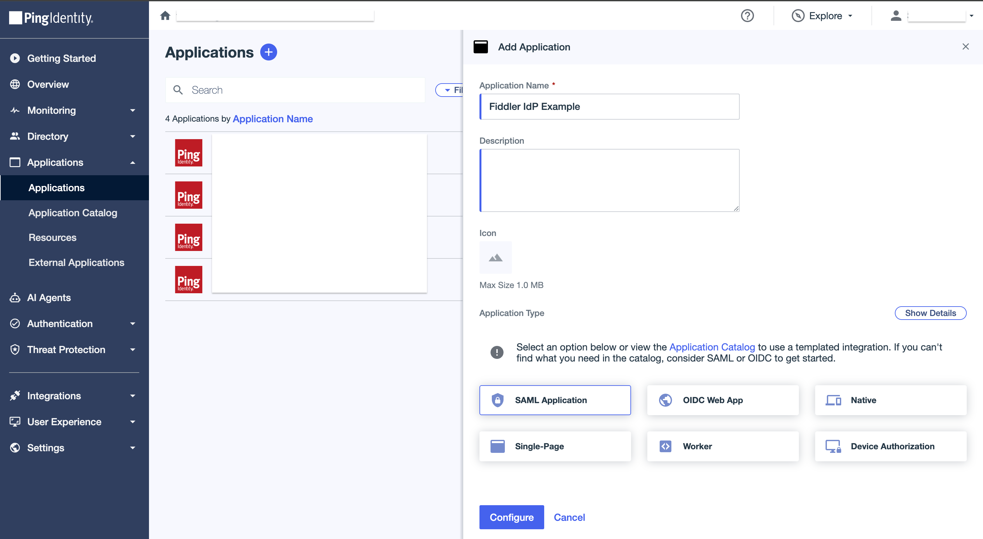Click the Explore compass icon
The width and height of the screenshot is (983, 539).
(798, 16)
